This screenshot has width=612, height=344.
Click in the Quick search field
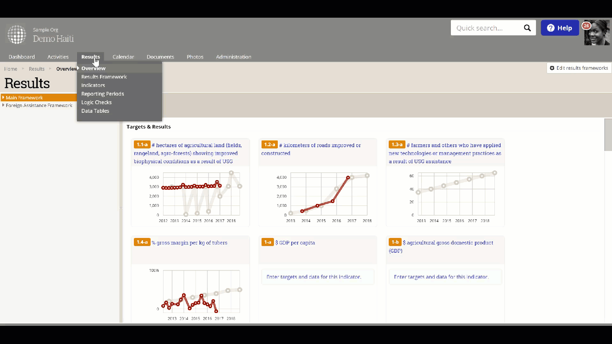tap(486, 28)
